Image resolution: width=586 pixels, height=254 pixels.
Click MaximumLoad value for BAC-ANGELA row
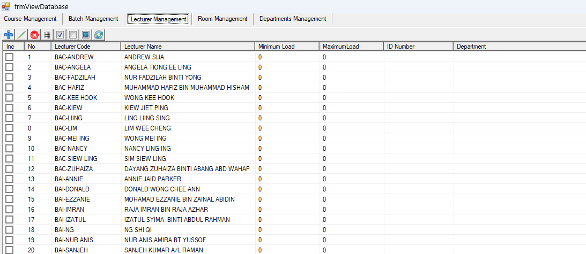pos(352,67)
